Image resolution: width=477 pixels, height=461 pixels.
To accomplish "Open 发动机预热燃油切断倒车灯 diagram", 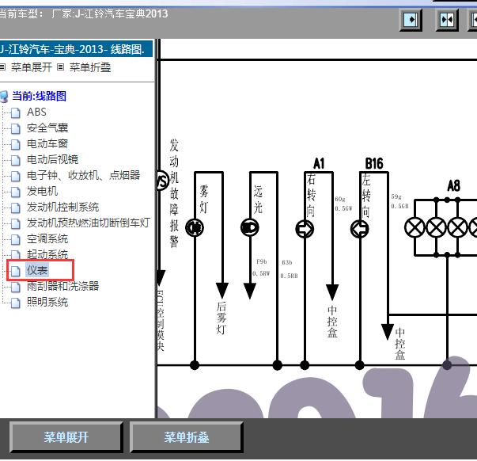I will (x=89, y=223).
